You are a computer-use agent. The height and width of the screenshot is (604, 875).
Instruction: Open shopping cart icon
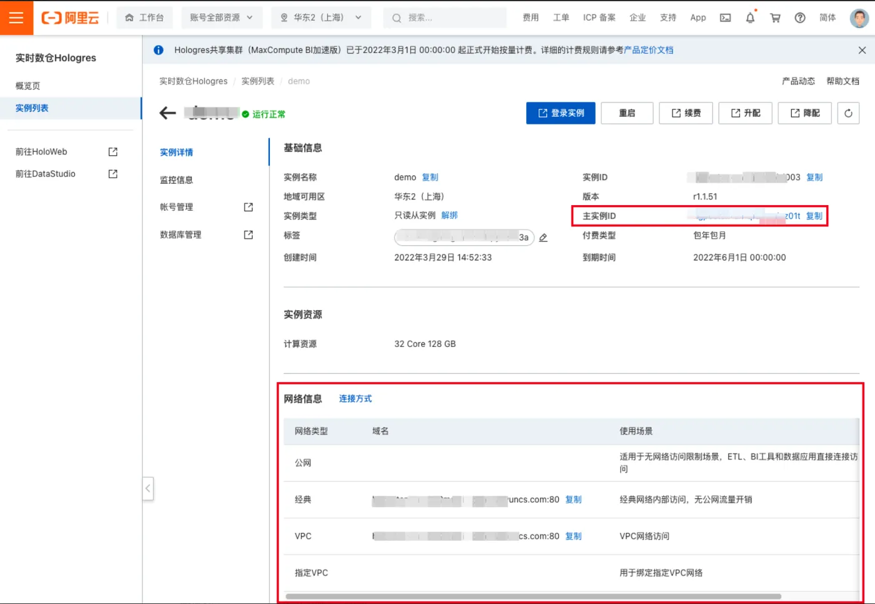[x=775, y=18]
